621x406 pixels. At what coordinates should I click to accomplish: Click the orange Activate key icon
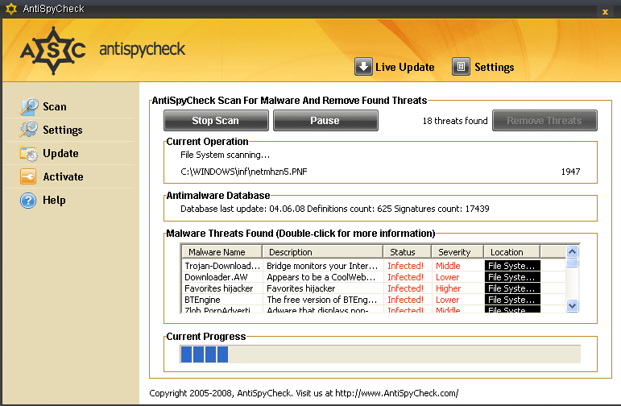[29, 176]
